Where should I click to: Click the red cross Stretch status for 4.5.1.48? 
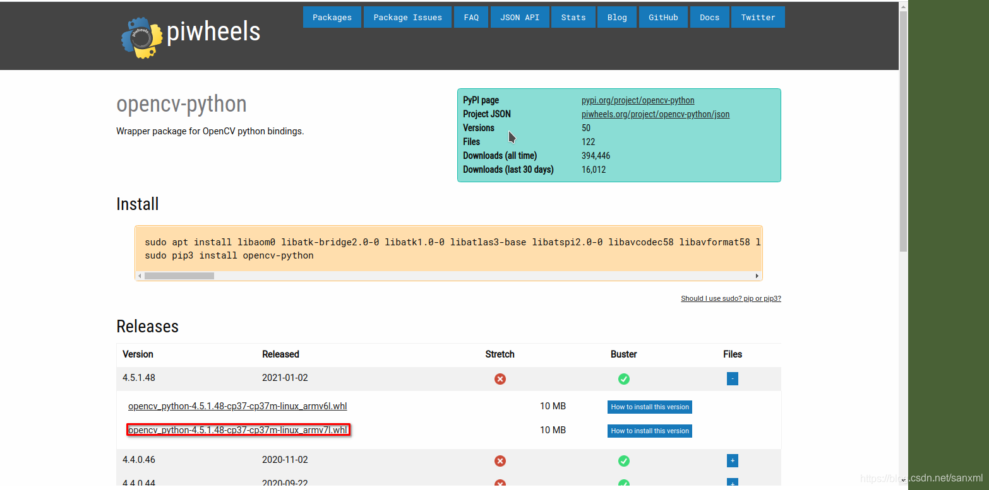tap(500, 379)
